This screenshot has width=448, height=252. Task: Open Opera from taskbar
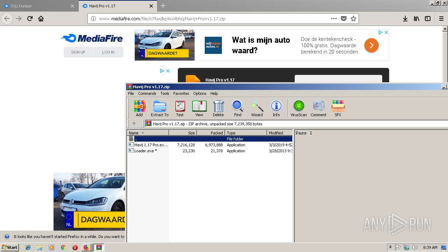(x=75, y=247)
